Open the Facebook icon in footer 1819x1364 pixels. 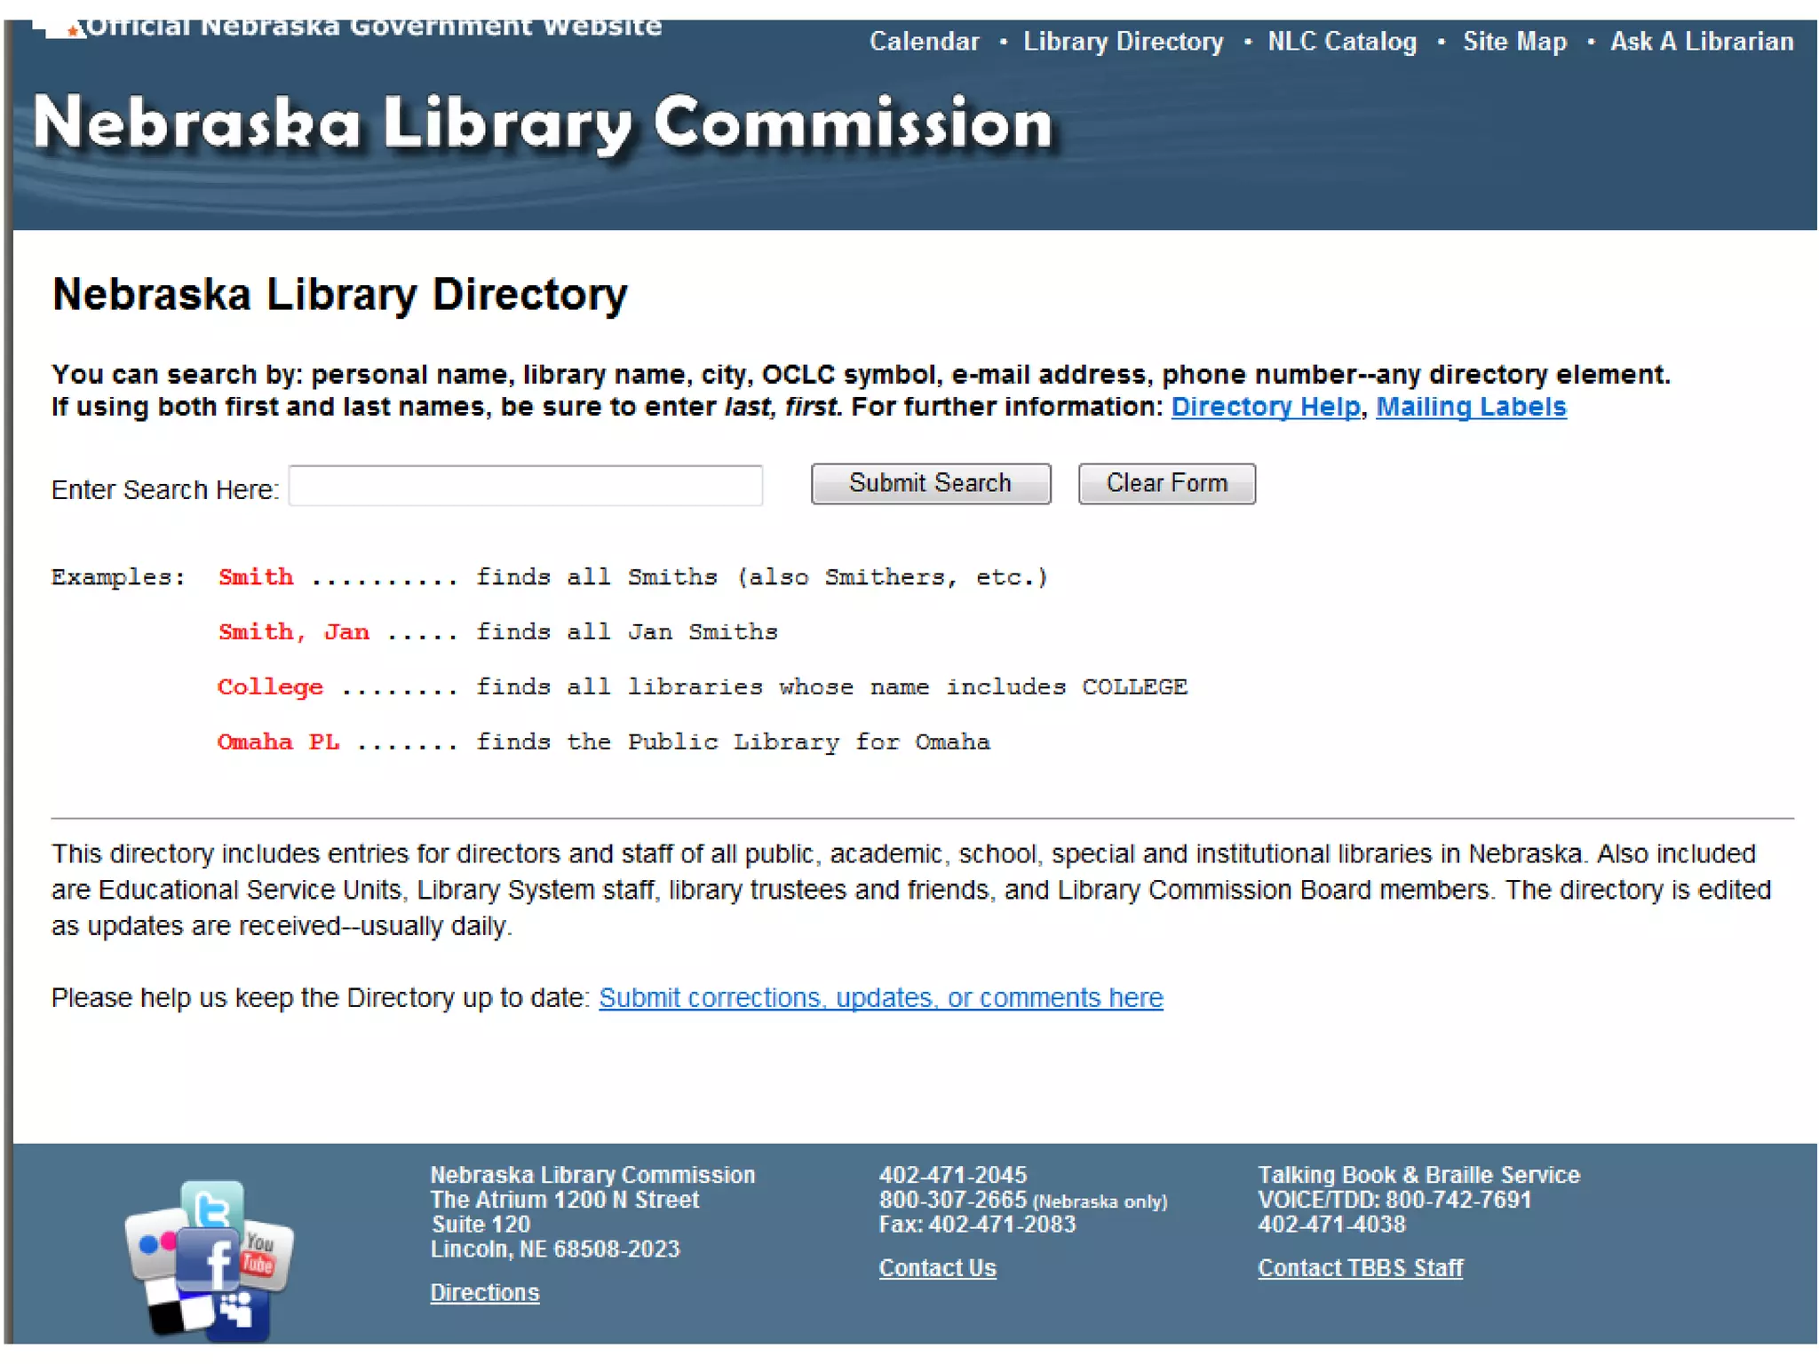point(208,1261)
